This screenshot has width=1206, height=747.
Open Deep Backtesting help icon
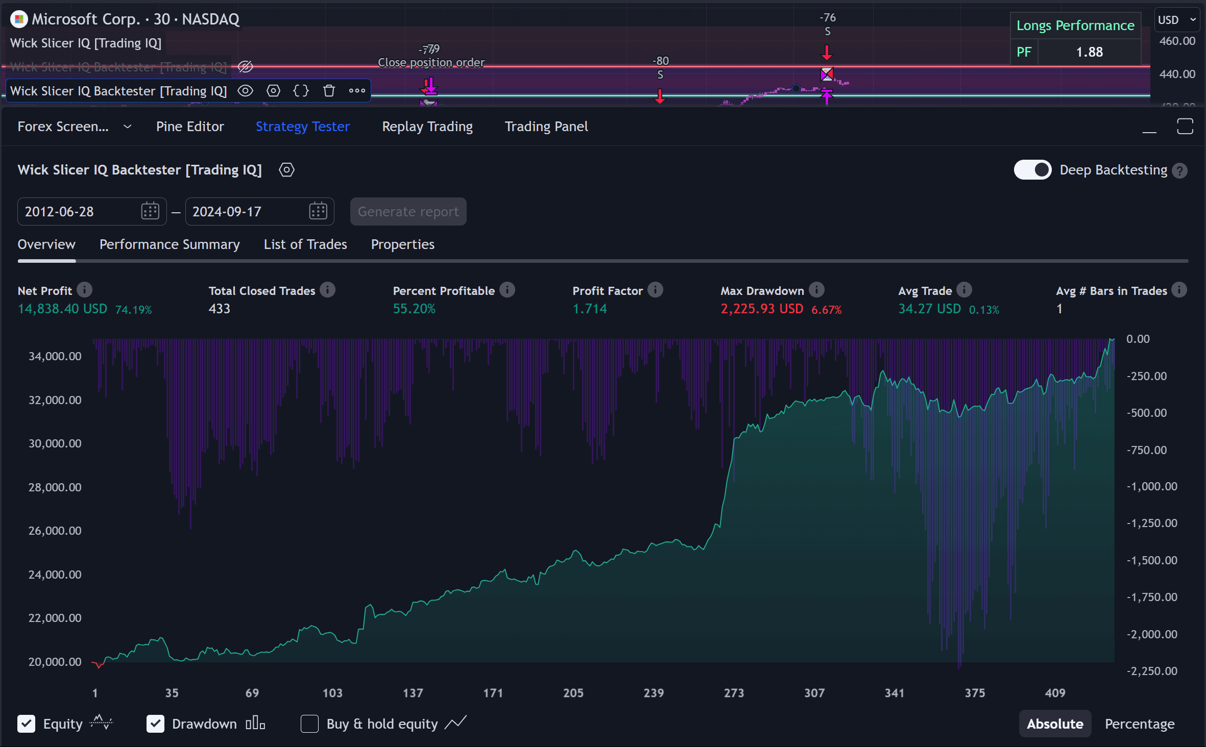(1179, 170)
